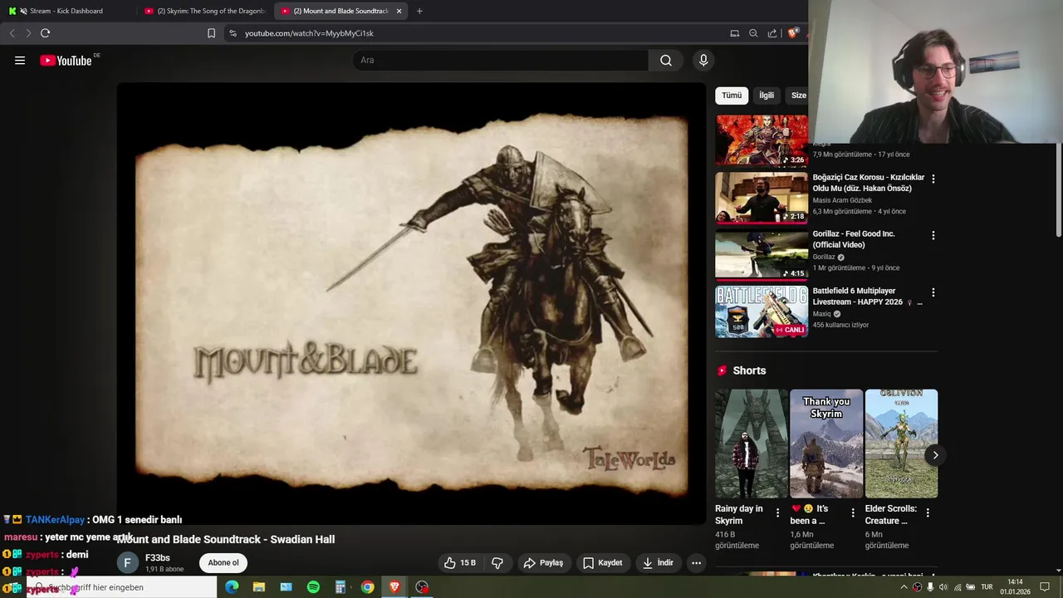Open Boğaziçi Caz Korosu video thumbnail

point(762,198)
